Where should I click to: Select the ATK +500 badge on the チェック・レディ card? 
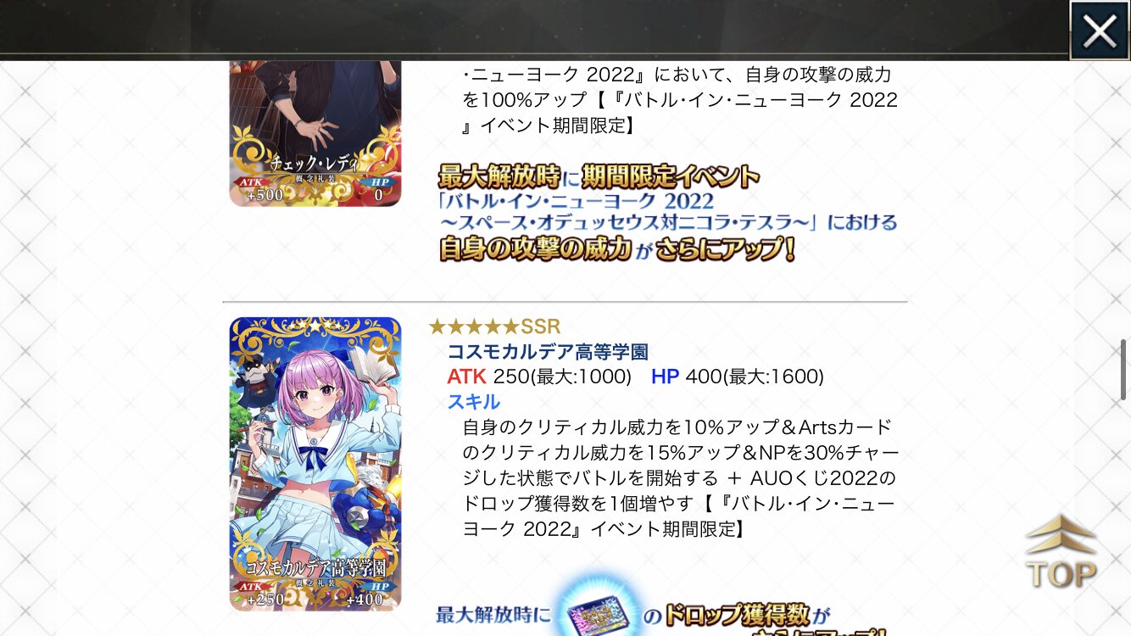(261, 190)
